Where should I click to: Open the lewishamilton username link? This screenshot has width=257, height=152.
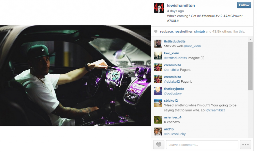(181, 6)
